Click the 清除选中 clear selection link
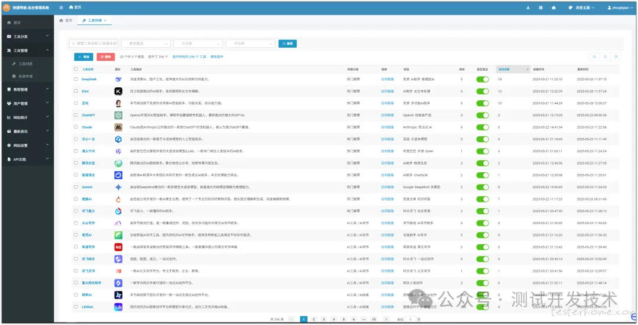The height and width of the screenshot is (325, 638). coord(216,57)
